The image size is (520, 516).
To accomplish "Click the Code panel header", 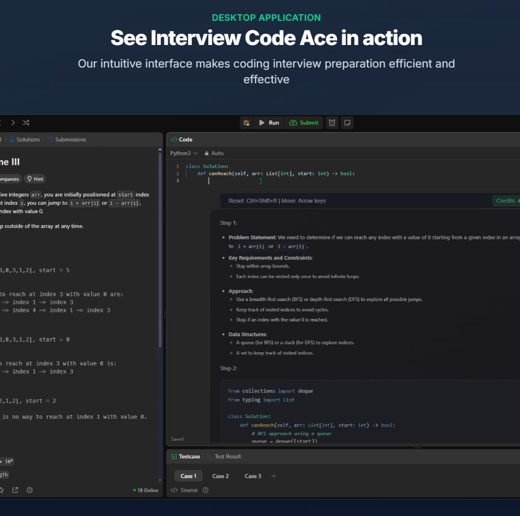I will [x=182, y=140].
